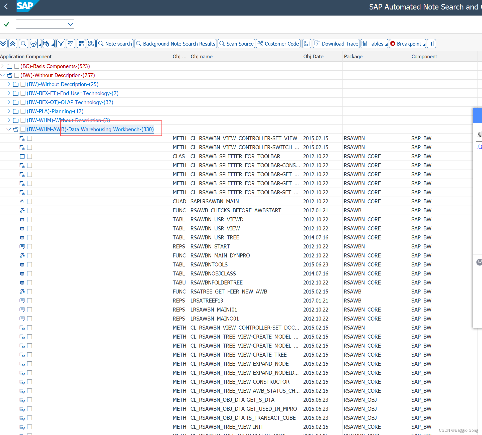This screenshot has width=482, height=435.
Task: Go back using the header arrow
Action: (6, 7)
